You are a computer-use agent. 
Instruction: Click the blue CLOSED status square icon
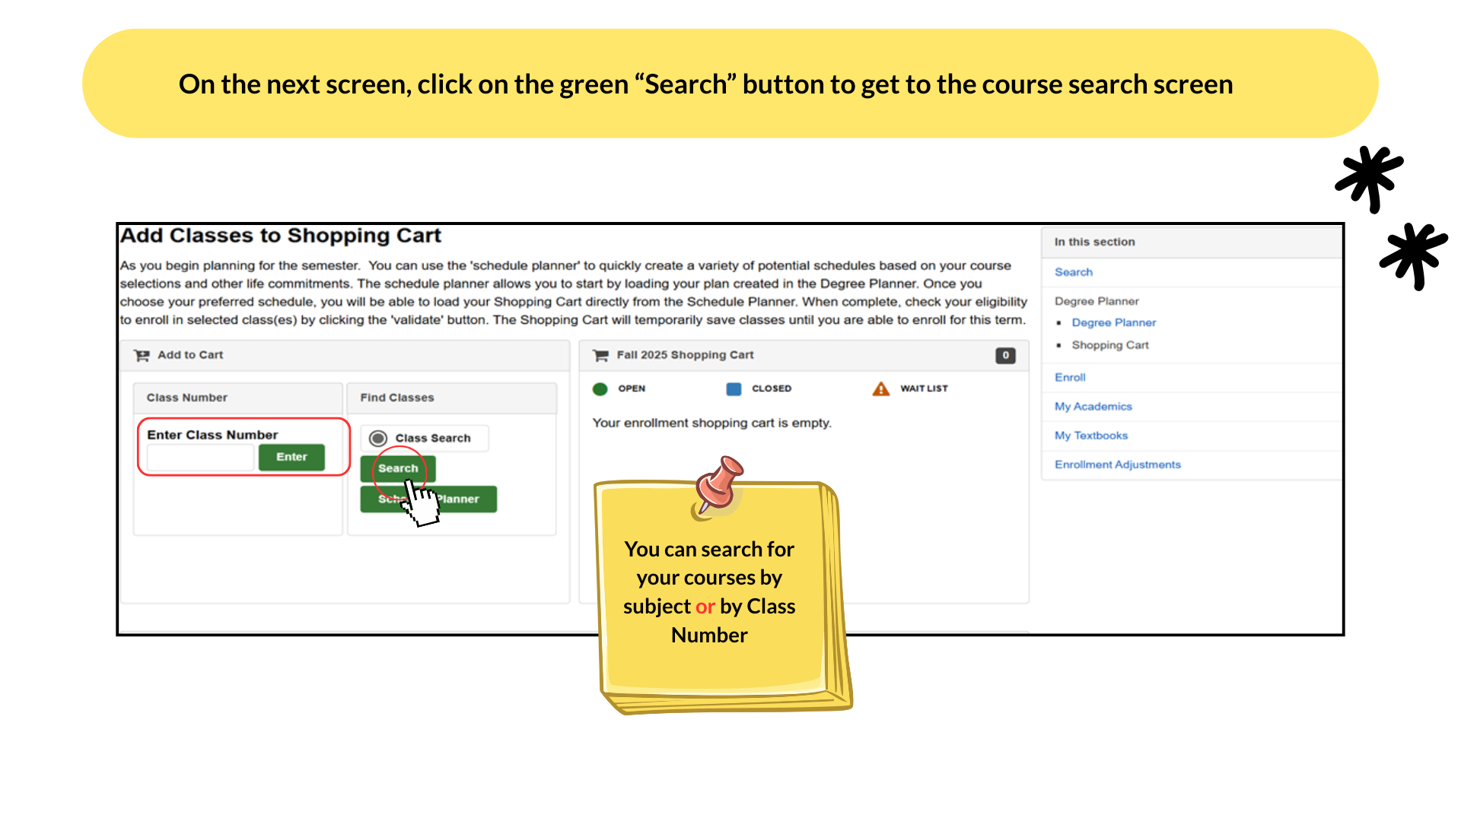pyautogui.click(x=733, y=388)
